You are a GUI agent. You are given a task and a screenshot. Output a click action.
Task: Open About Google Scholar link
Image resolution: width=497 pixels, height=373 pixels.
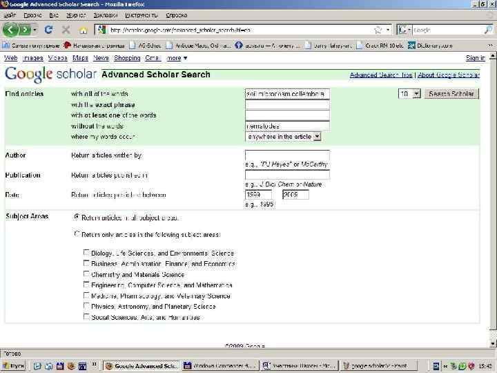click(x=449, y=75)
